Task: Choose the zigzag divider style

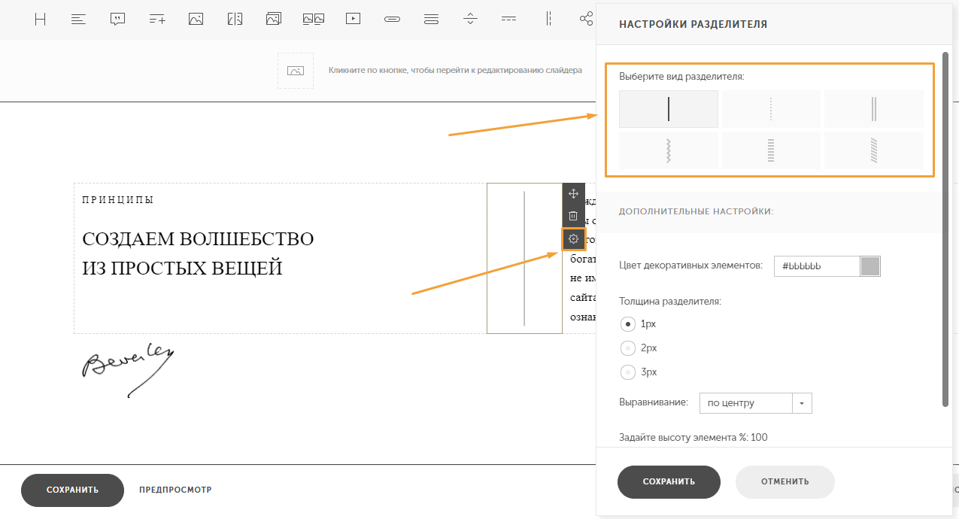Action: point(669,150)
